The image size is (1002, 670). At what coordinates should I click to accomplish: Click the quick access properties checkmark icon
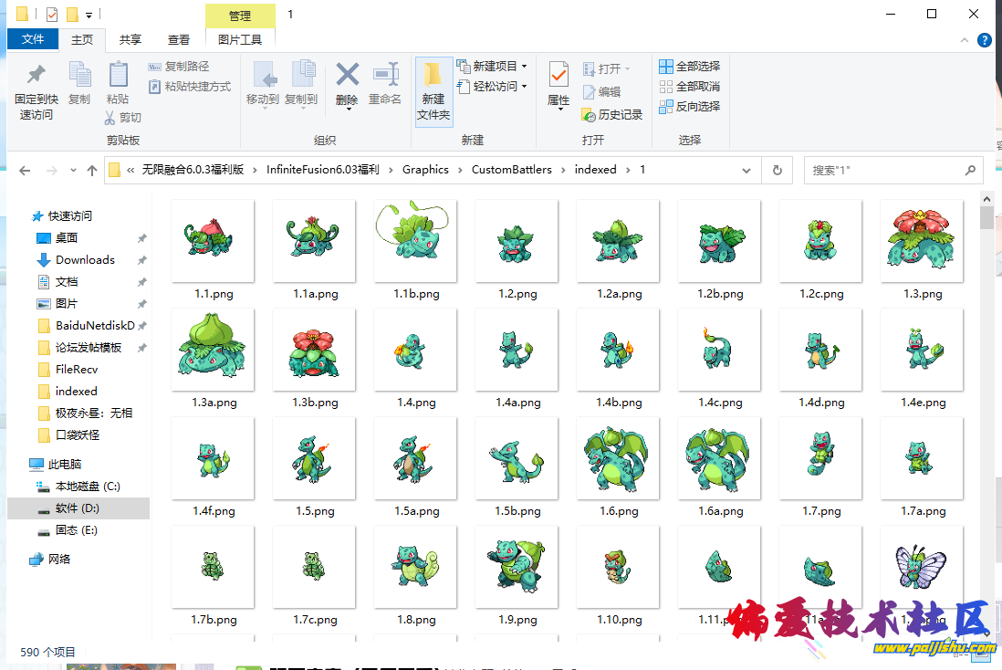(x=52, y=14)
